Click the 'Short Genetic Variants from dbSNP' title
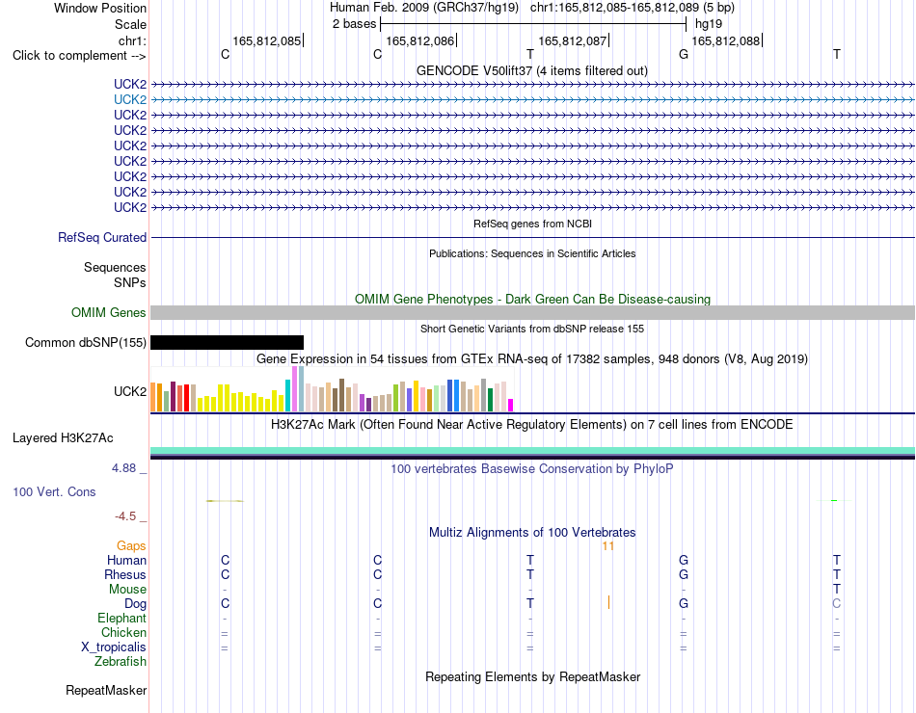The image size is (916, 713). 532,329
